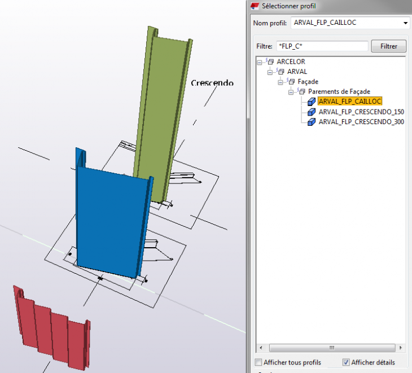Click the cube icon beside ARVAL_FLP_CRESCENDO_150

(312, 112)
